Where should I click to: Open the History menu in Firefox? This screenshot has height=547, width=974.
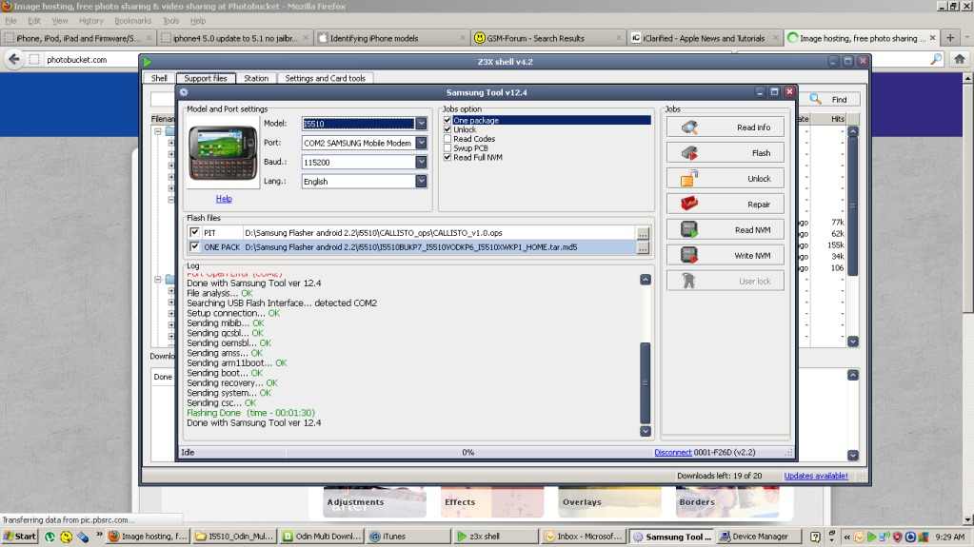tap(90, 21)
